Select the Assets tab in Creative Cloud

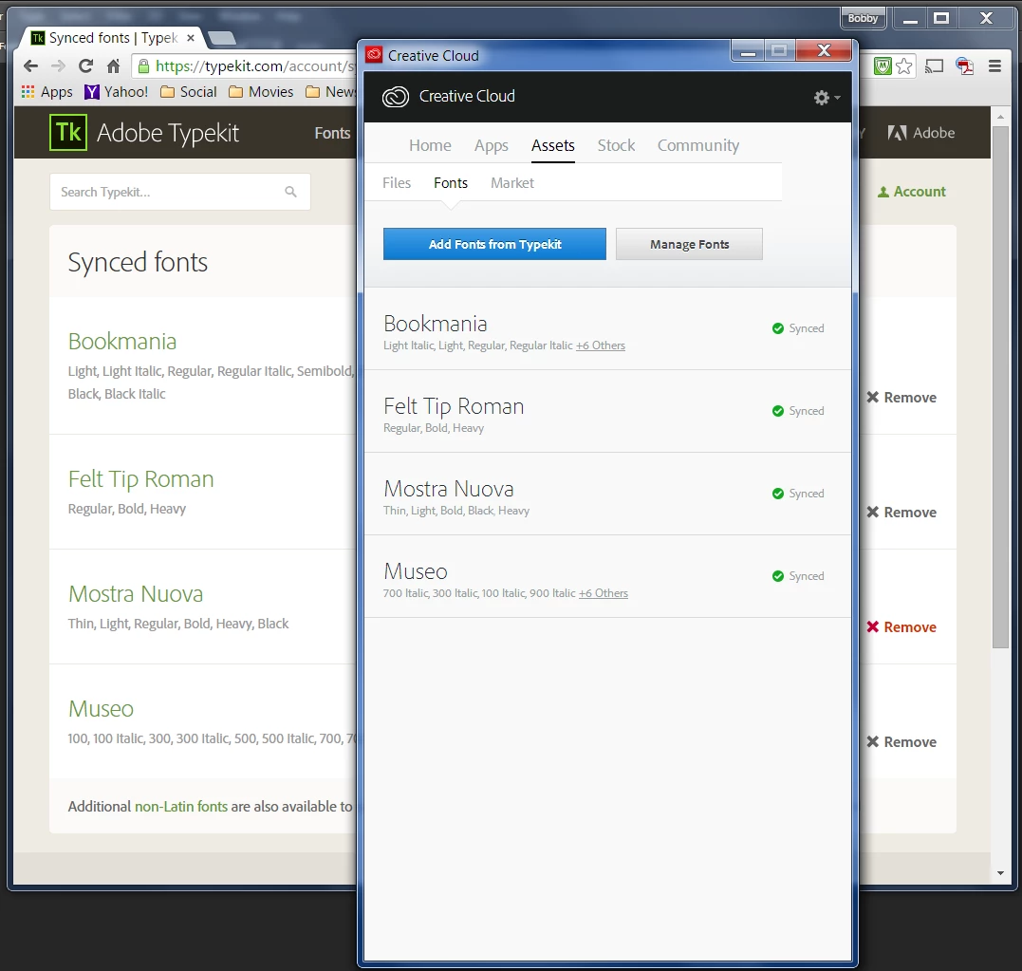552,145
